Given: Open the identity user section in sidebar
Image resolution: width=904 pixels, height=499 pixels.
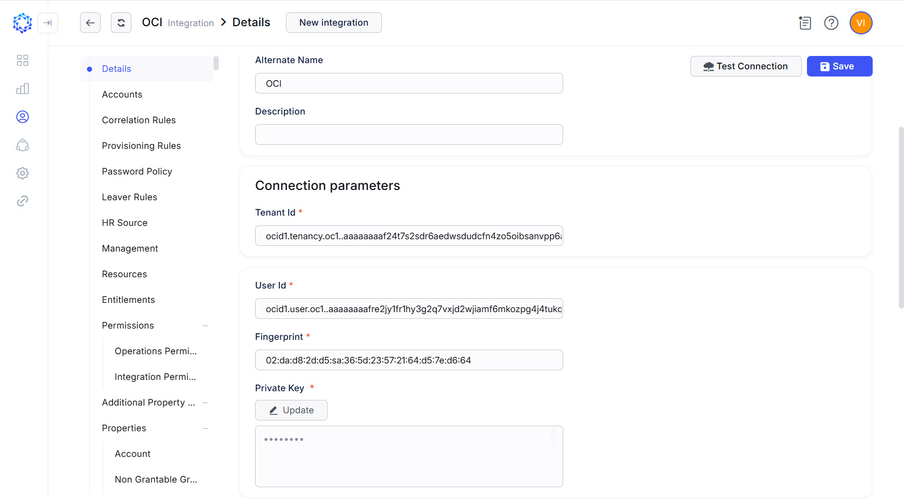Looking at the screenshot, I should tap(22, 117).
